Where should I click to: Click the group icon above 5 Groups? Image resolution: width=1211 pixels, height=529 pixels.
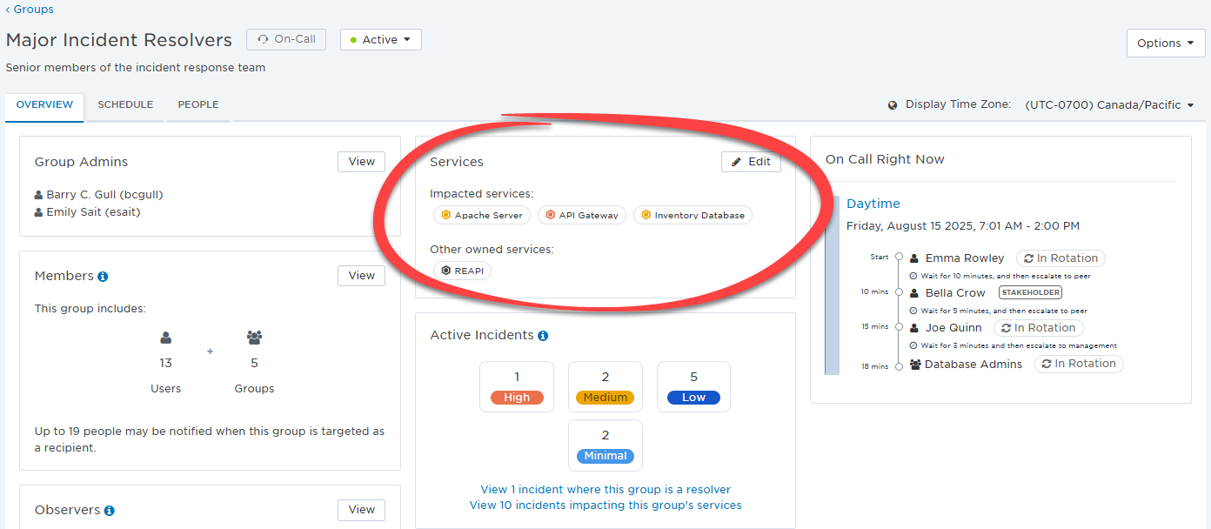pyautogui.click(x=254, y=338)
